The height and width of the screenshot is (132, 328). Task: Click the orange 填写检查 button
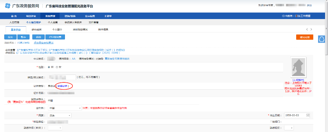[305, 37]
